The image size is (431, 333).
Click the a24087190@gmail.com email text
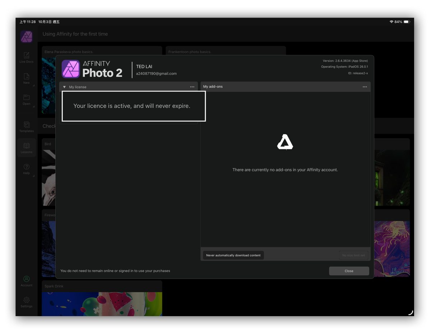156,74
